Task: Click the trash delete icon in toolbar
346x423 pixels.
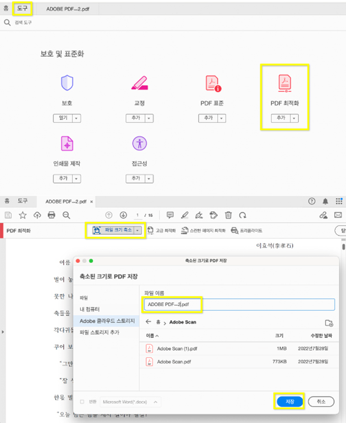Action: coord(228,215)
